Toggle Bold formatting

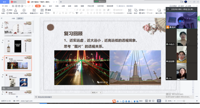point(54,13)
